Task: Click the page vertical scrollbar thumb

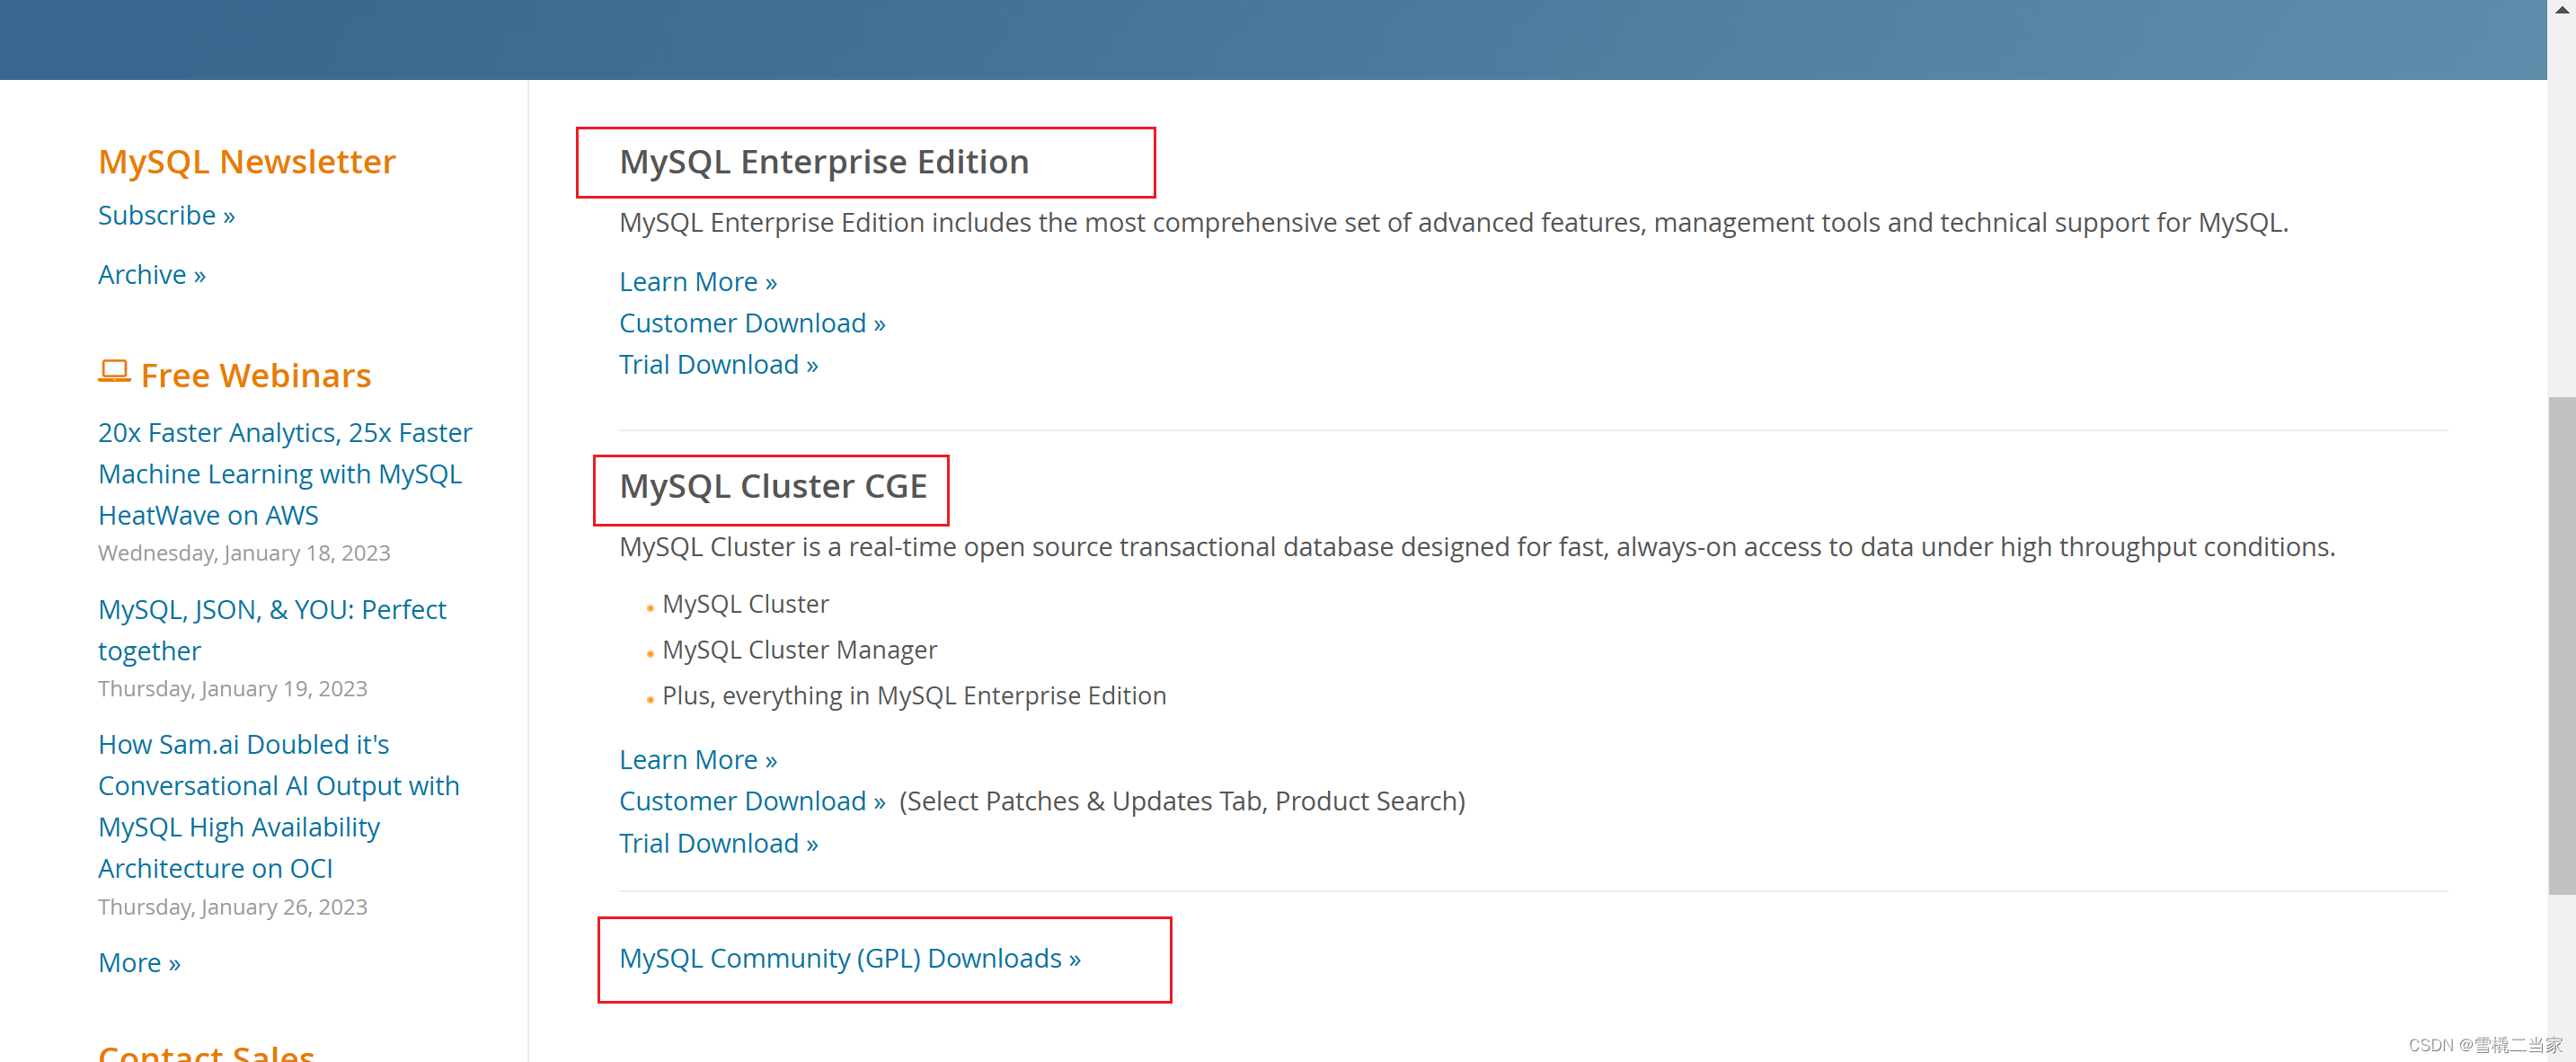Action: coord(2561,645)
